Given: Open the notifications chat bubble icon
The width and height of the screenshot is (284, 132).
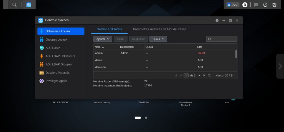Looking at the screenshot, I should (x=256, y=5).
